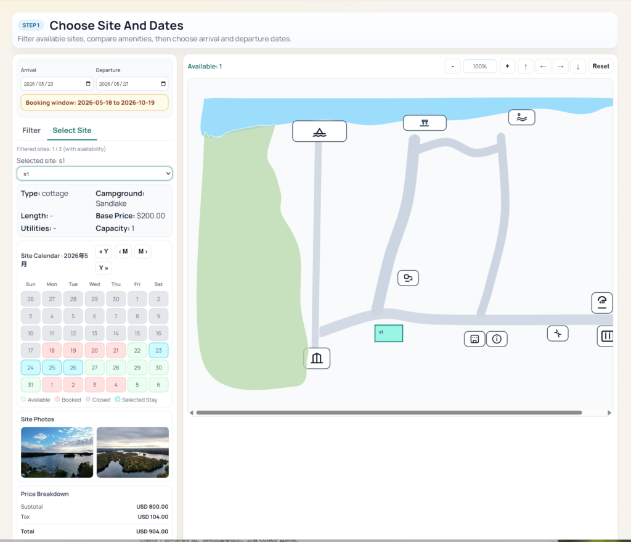The width and height of the screenshot is (631, 542).
Task: Open the selected site dropdown showing s1
Action: (94, 174)
